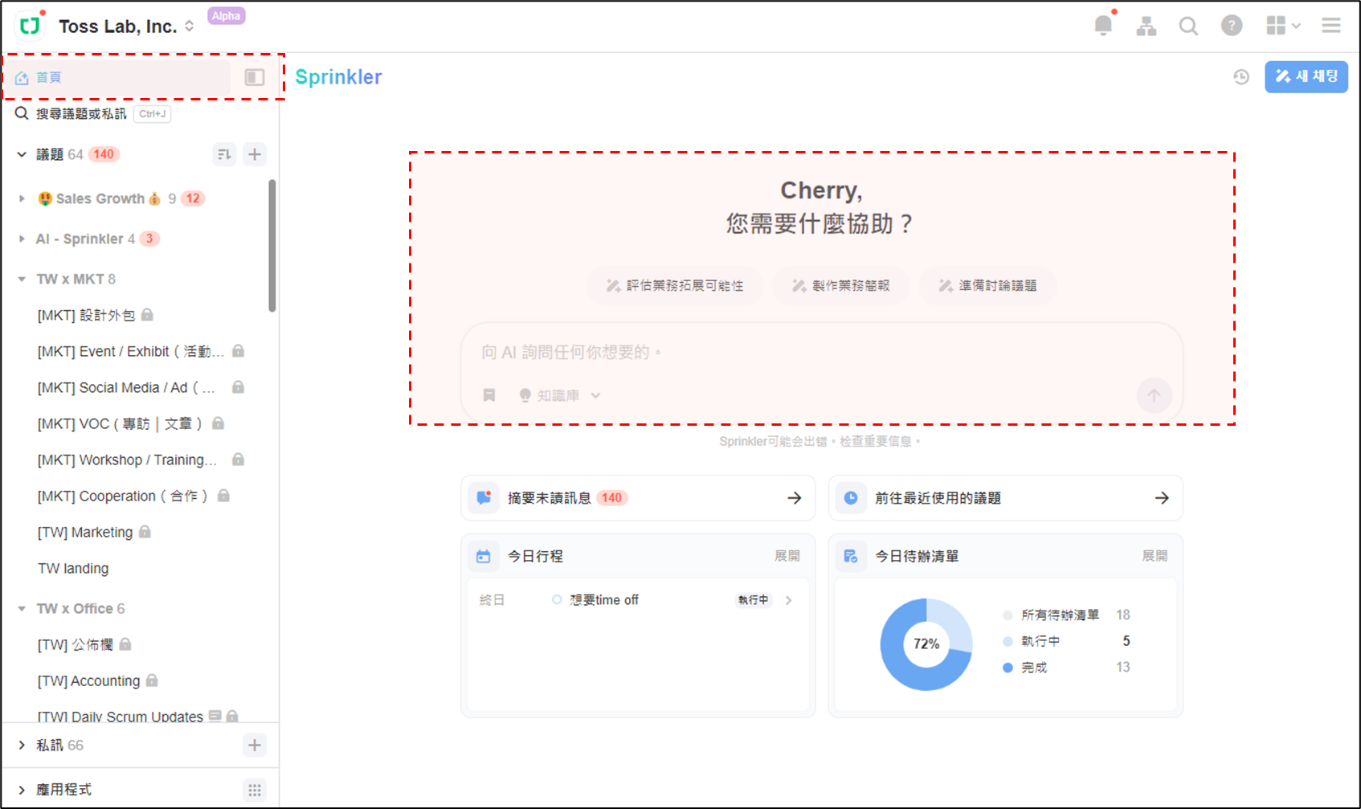Viewport: 1361px width, 809px height.
Task: Click the 새 채팅 new chat button
Action: [x=1306, y=77]
